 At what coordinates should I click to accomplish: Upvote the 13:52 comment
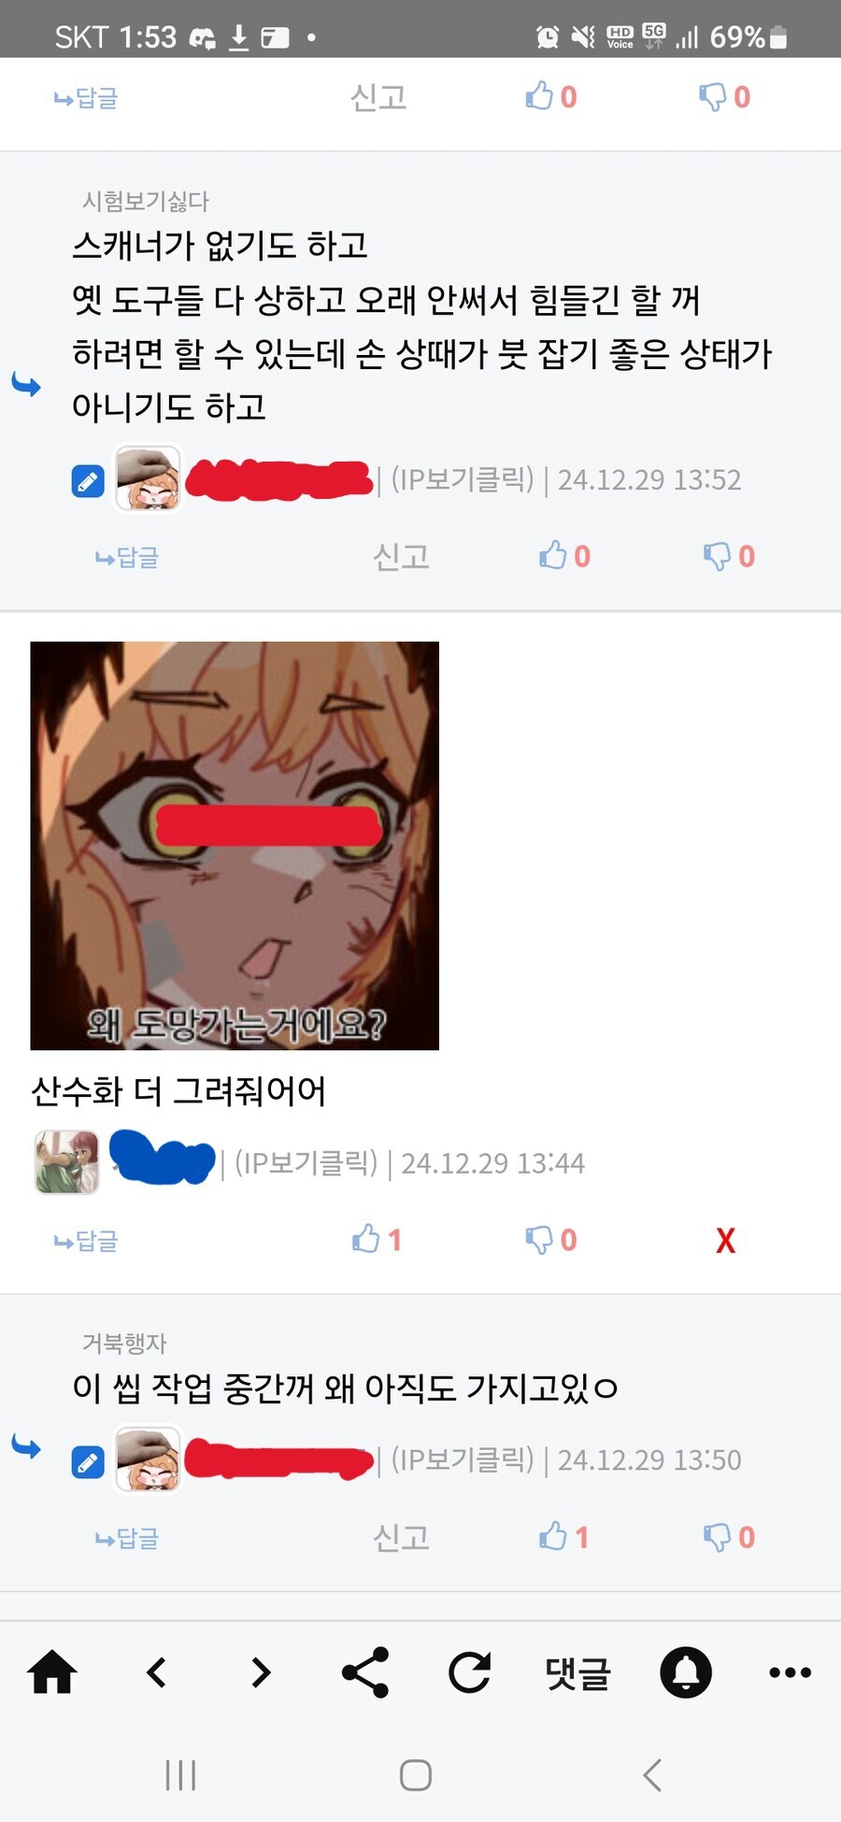[x=564, y=556]
